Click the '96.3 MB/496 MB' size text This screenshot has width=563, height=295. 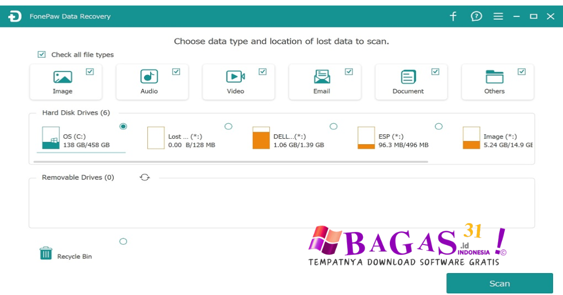404,145
